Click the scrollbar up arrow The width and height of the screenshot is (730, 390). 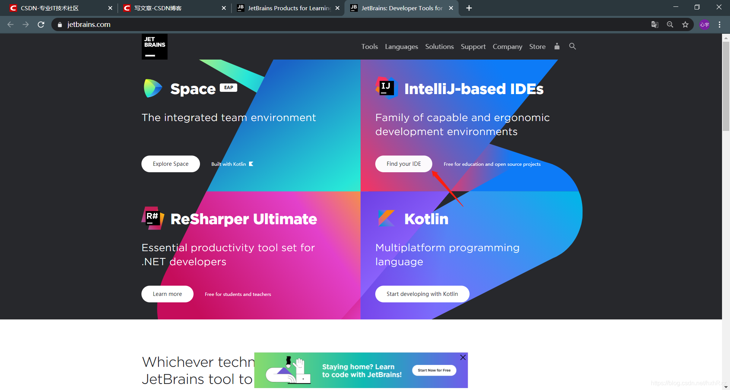tap(726, 38)
